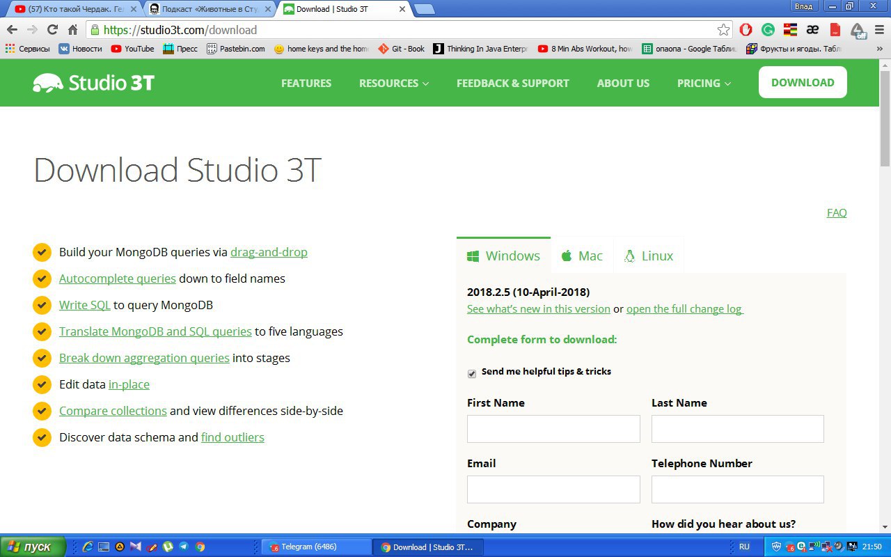Click the AIMP quick launch icon
The height and width of the screenshot is (557, 891).
pos(120,547)
